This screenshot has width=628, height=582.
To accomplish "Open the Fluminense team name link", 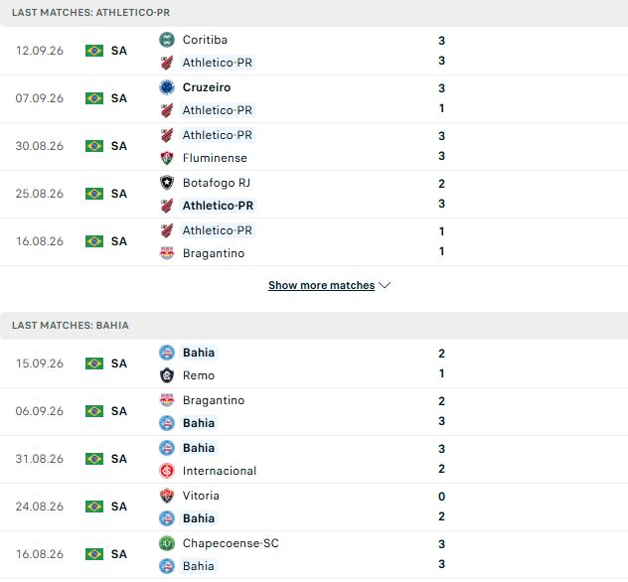I will pos(215,158).
